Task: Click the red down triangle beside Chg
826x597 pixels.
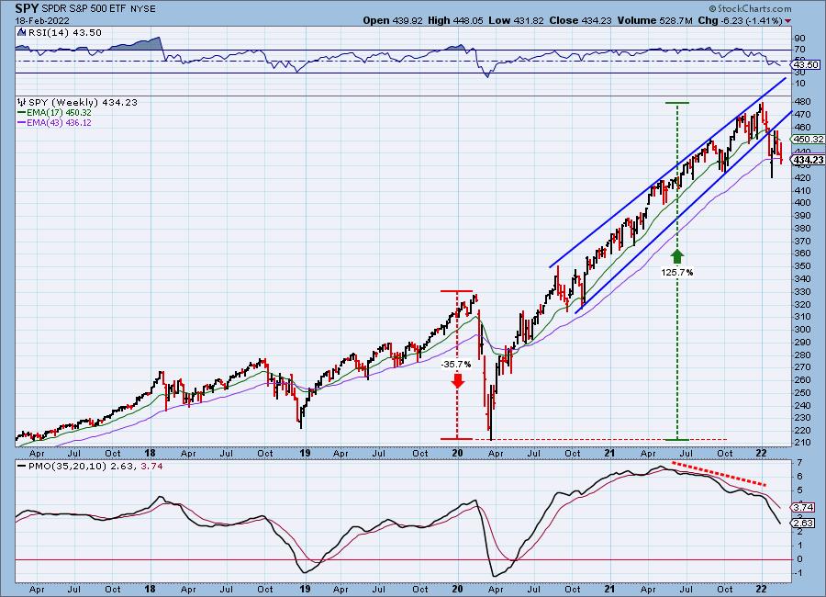Action: click(x=787, y=21)
